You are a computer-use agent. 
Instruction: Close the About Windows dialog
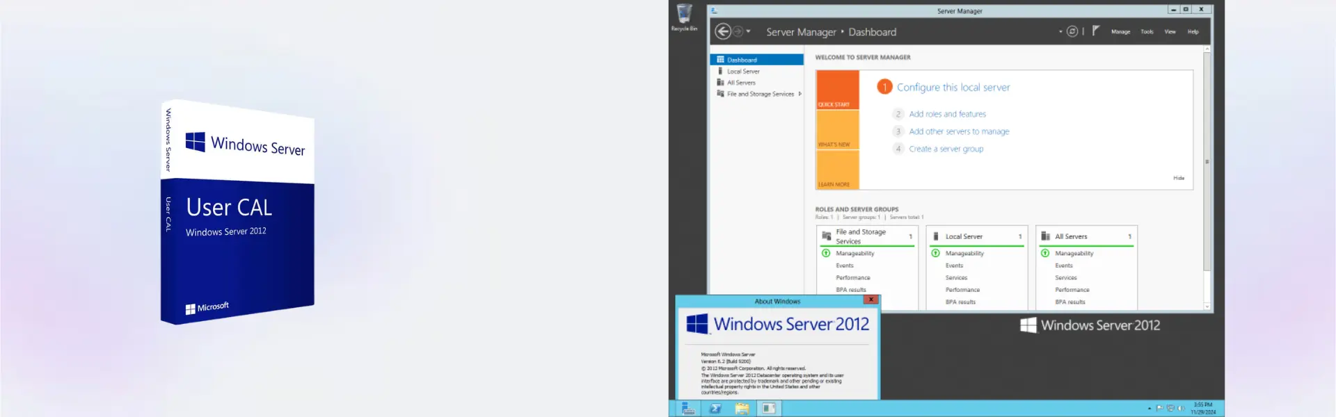click(870, 300)
